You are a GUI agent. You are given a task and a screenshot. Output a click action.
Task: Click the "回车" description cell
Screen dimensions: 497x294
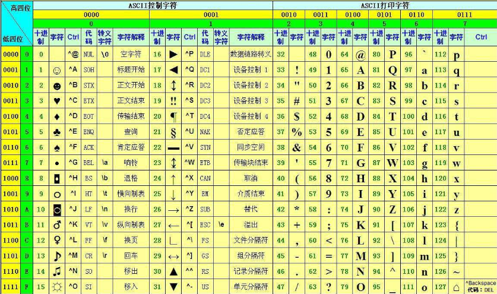[131, 255]
